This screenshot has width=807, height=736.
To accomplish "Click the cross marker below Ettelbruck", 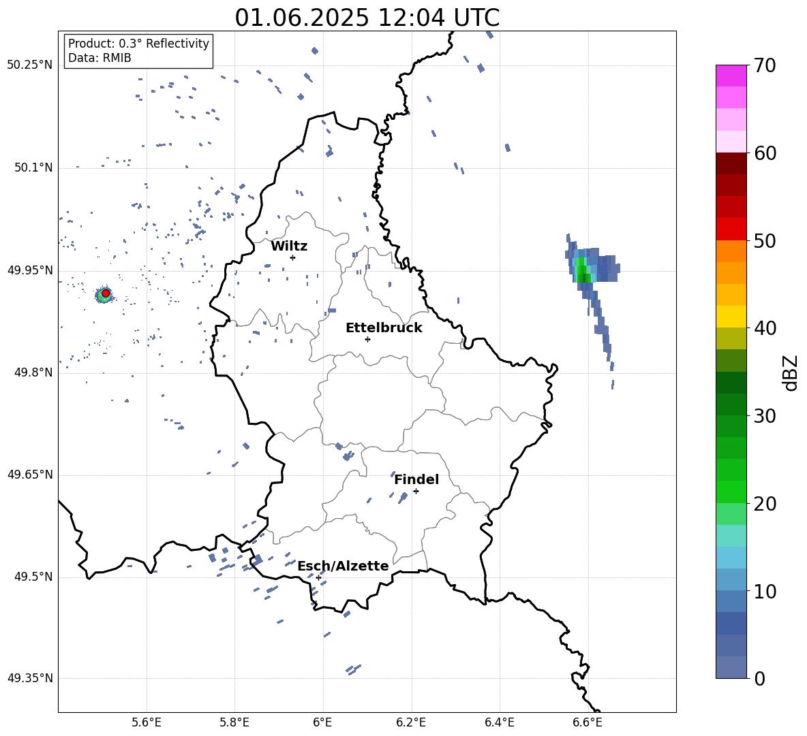I will [x=367, y=339].
